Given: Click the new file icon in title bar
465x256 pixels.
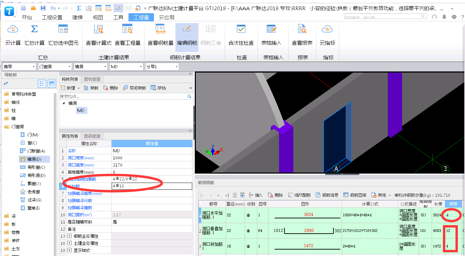Looking at the screenshot, I should [x=23, y=8].
